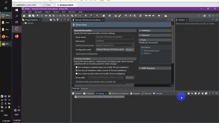The width and height of the screenshot is (219, 123).
Task: Expand the Publishing section
Action: click(x=140, y=30)
